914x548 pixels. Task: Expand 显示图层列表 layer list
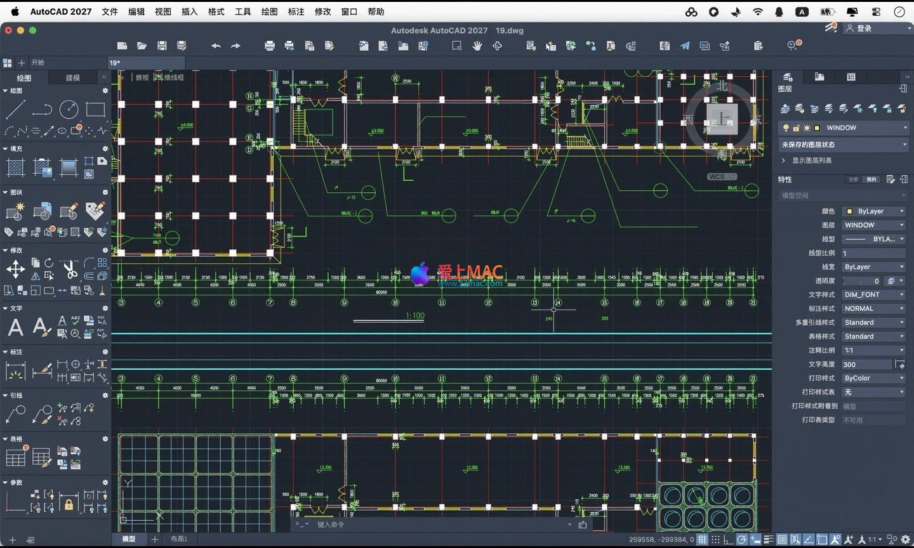(x=784, y=160)
